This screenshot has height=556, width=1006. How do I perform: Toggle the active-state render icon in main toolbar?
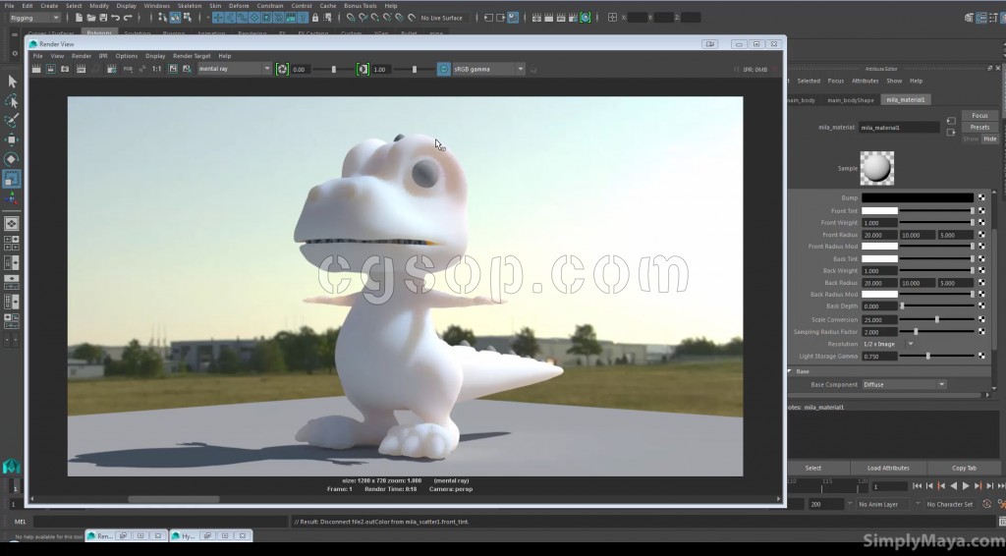[586, 18]
